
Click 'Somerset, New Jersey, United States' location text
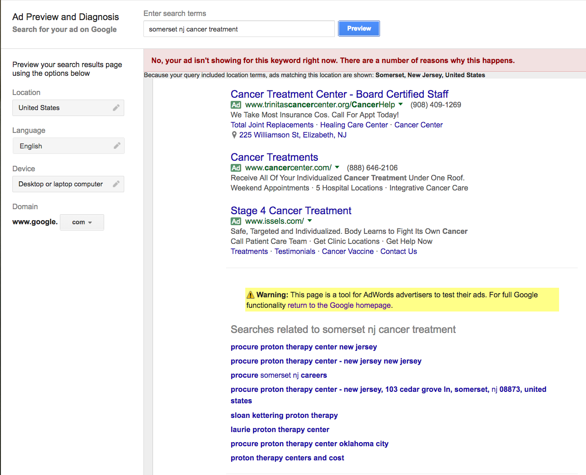(430, 75)
